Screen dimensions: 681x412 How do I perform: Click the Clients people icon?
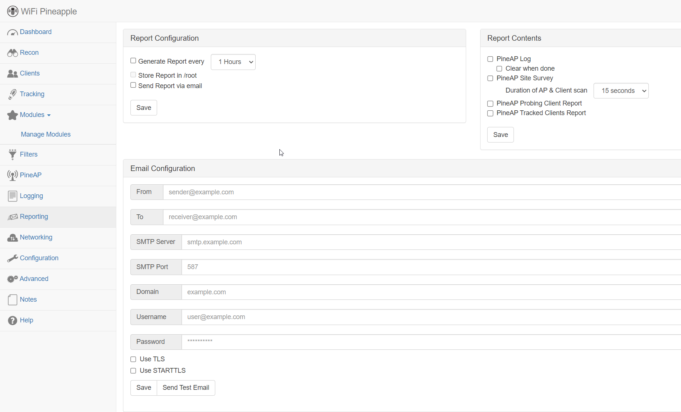point(12,74)
